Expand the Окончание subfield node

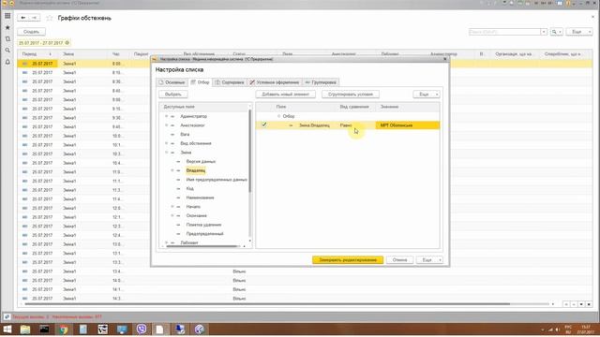click(x=172, y=216)
